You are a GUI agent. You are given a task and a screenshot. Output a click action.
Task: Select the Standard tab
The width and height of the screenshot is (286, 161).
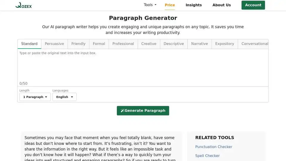tap(29, 44)
